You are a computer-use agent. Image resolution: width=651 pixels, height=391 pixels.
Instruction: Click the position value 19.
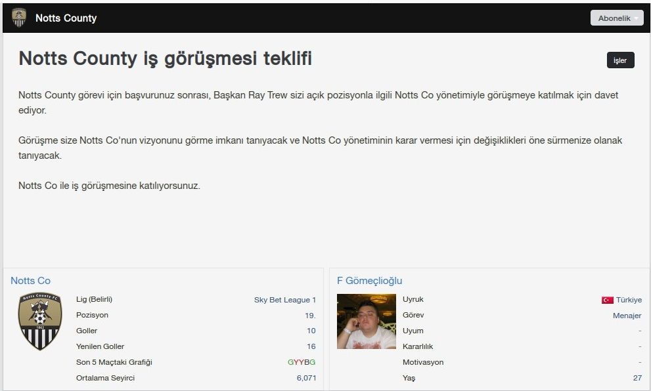click(310, 316)
